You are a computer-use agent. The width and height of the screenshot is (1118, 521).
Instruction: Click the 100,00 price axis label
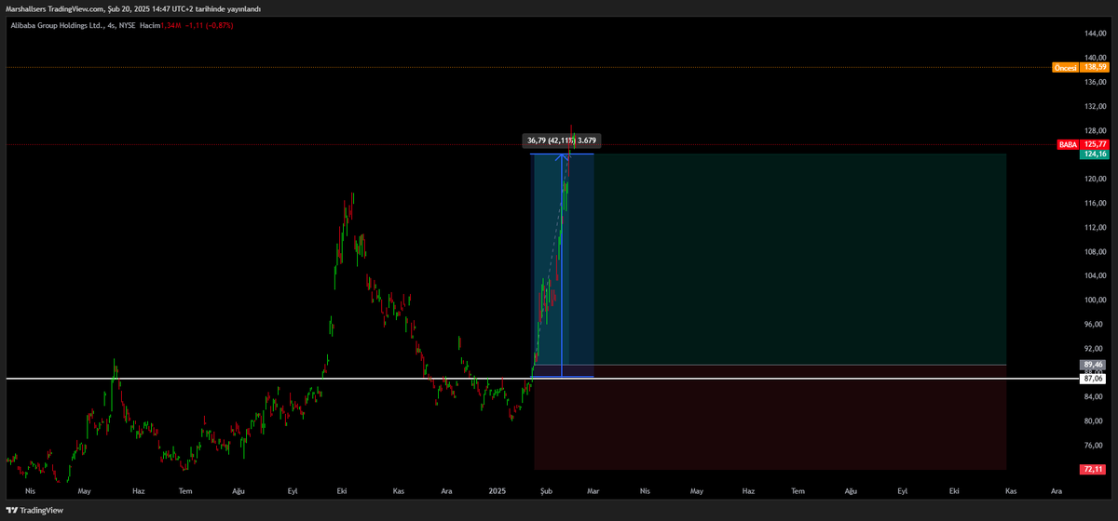click(1094, 300)
